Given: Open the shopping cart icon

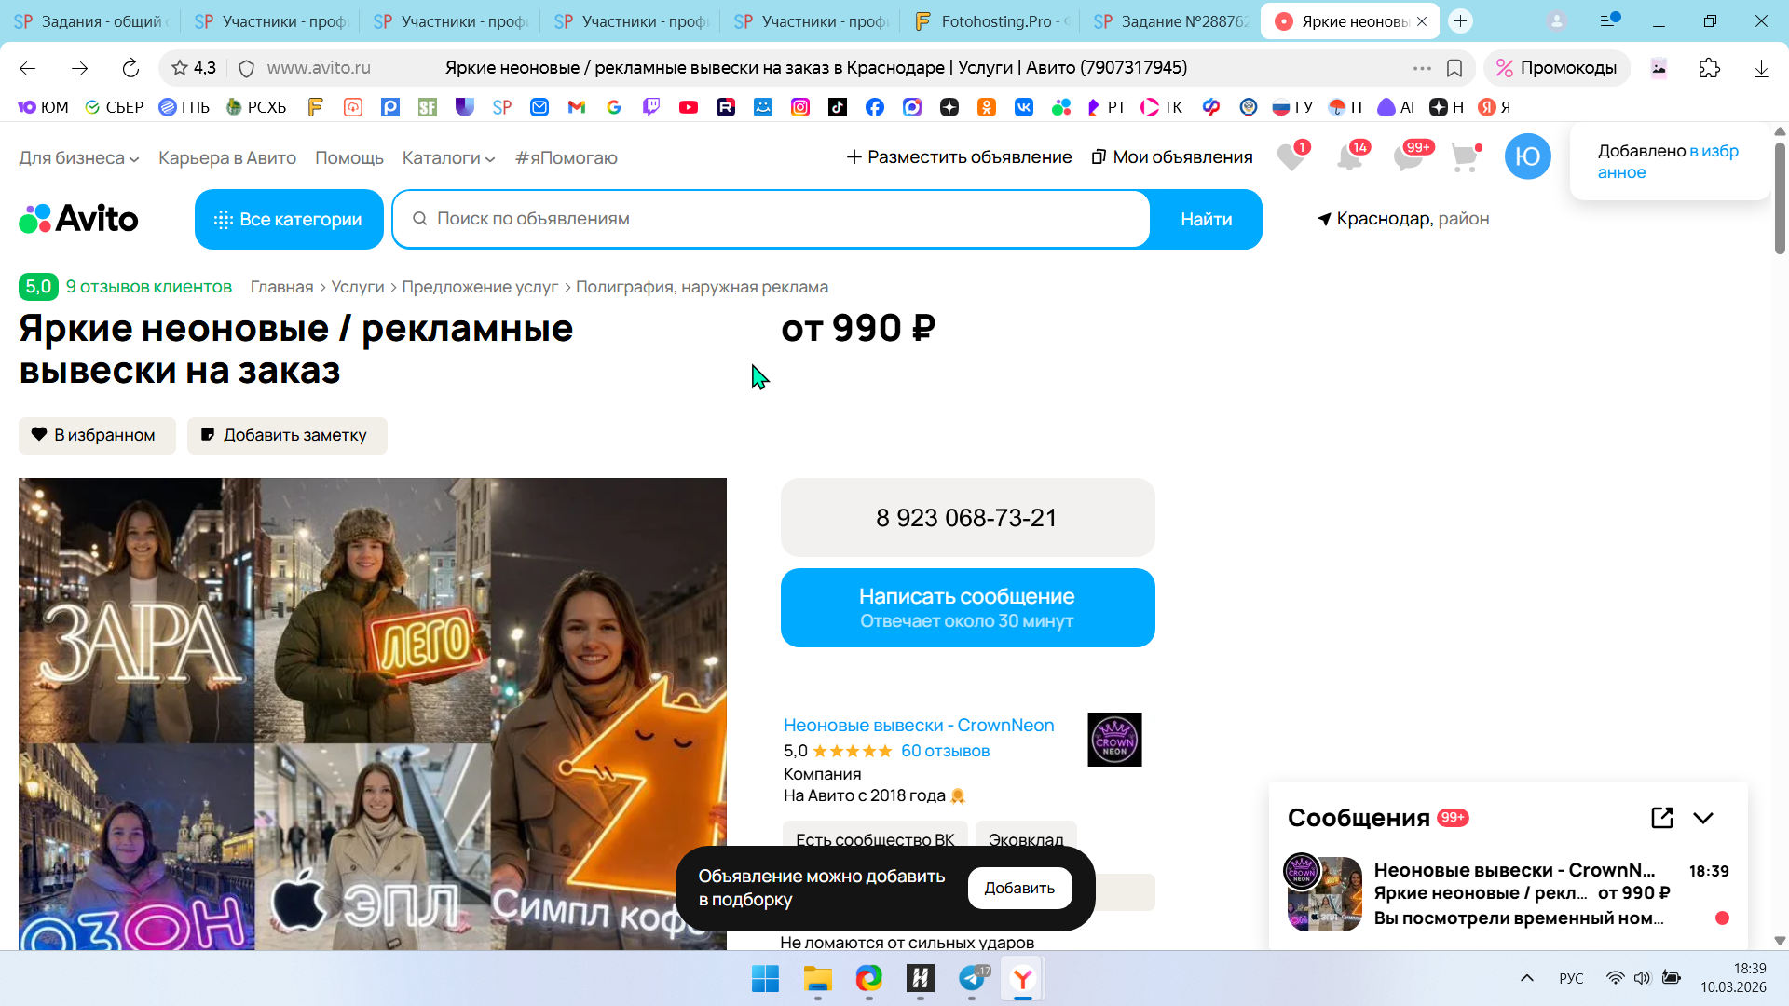Looking at the screenshot, I should point(1465,157).
